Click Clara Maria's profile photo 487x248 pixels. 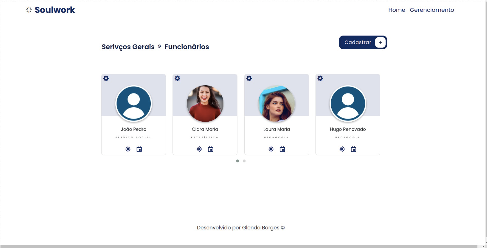[205, 104]
